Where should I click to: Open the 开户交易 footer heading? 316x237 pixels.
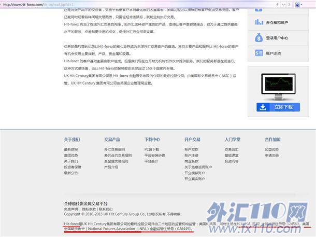(x=192, y=140)
